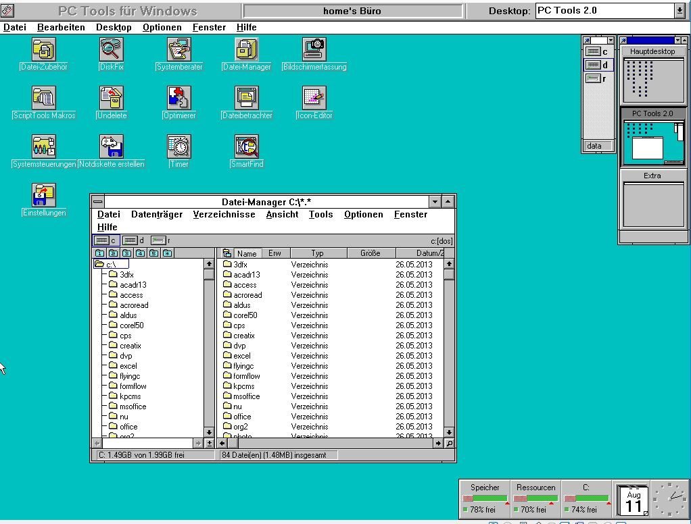
Task: Click the Hauptdesktop button in the desktop panel
Action: 652,51
